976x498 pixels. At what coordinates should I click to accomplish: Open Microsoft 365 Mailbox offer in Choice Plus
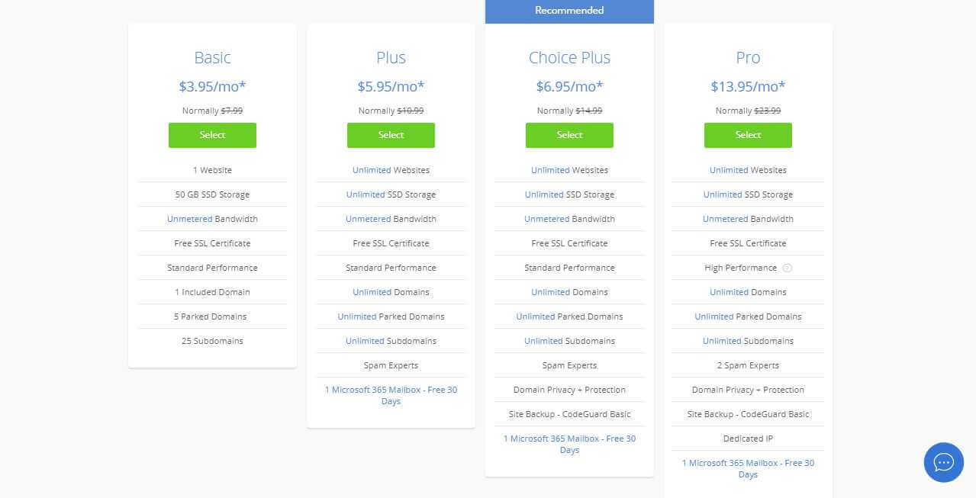[x=569, y=444]
